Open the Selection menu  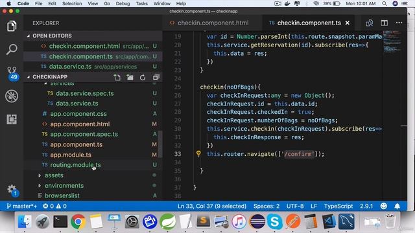[72, 3]
